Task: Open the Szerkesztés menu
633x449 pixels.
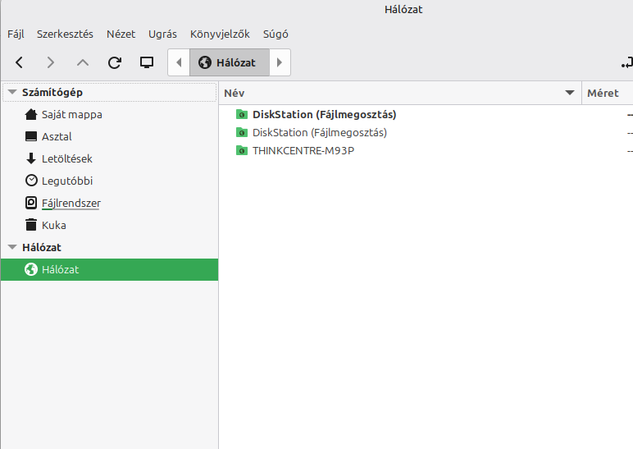Action: (x=65, y=34)
